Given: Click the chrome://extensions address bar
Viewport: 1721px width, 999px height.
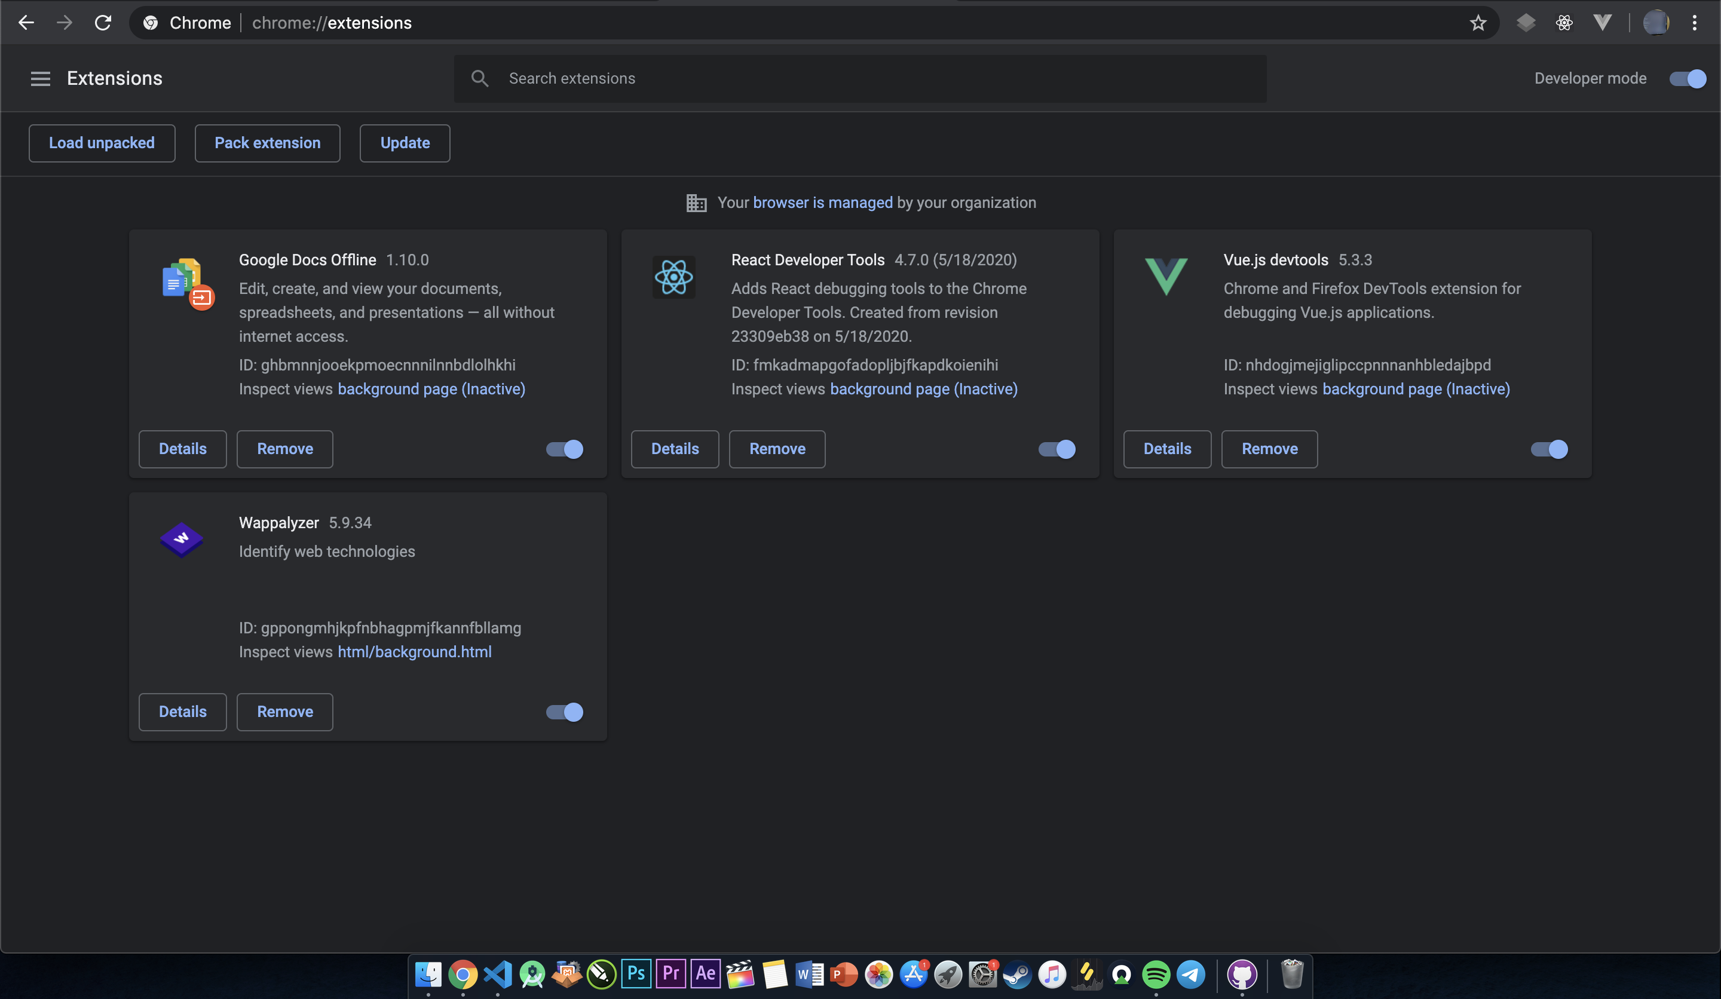Looking at the screenshot, I should [x=813, y=23].
